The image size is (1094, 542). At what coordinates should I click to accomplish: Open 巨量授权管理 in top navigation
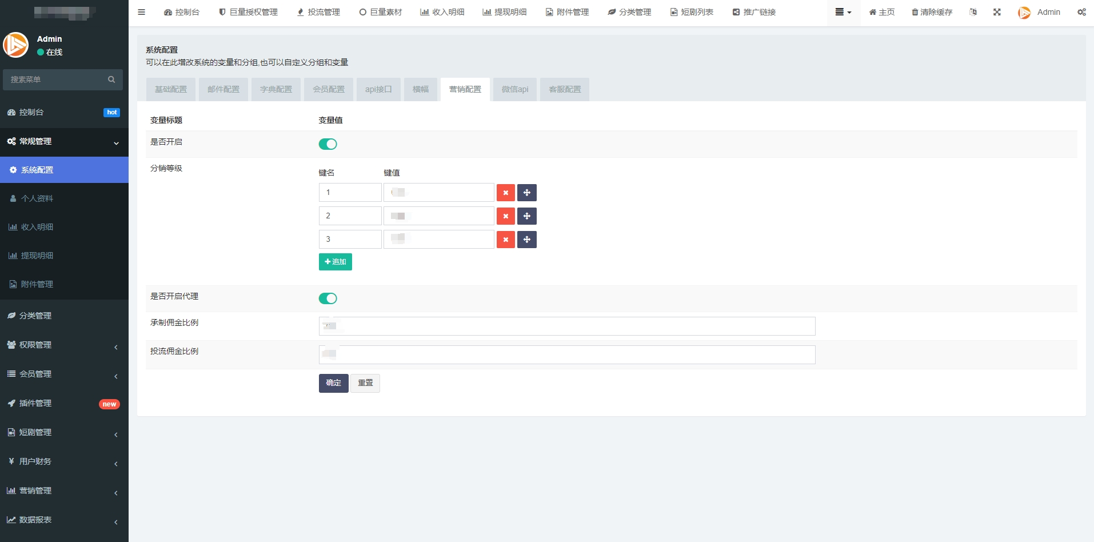(248, 12)
